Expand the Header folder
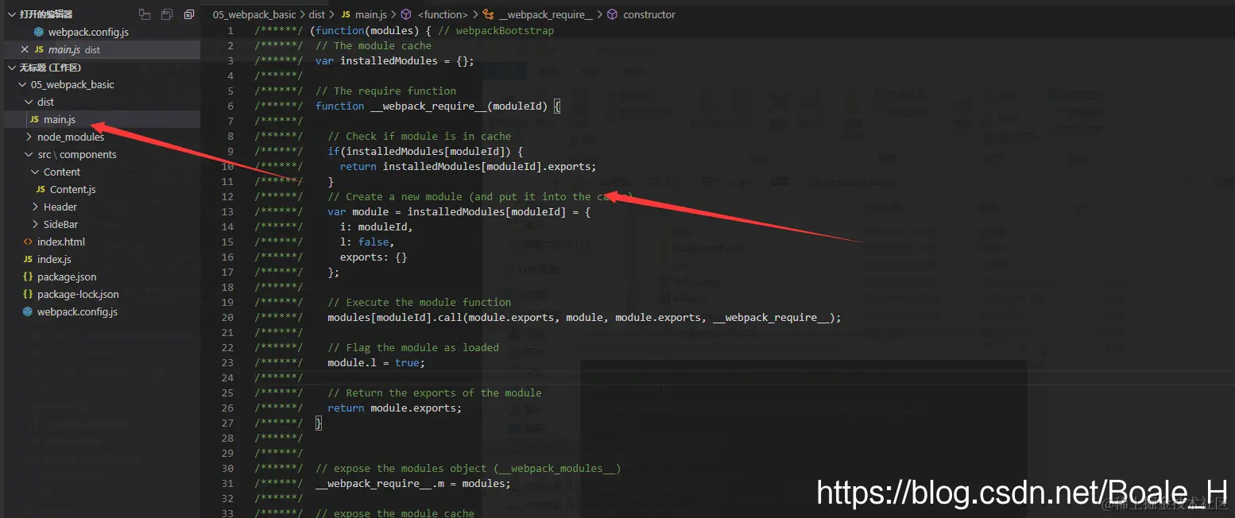This screenshot has width=1235, height=518. [35, 207]
